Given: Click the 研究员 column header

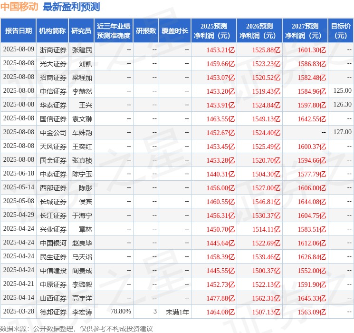Looking at the screenshot, I should click(81, 31).
